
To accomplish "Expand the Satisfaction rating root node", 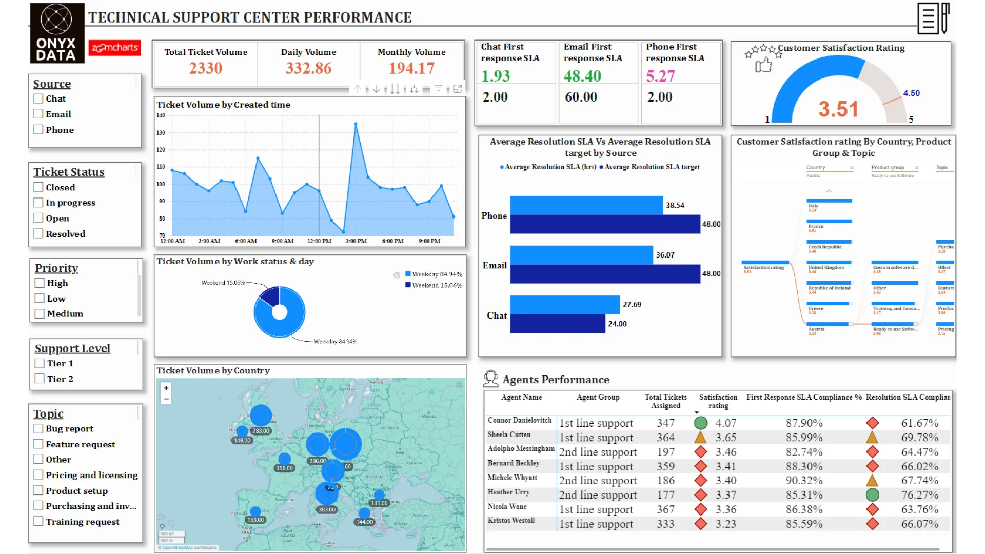I will coord(764,266).
